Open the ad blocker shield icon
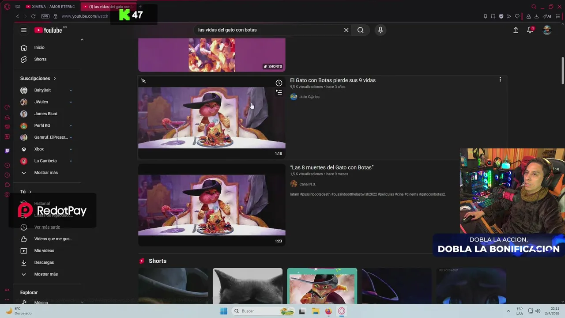 click(x=501, y=16)
